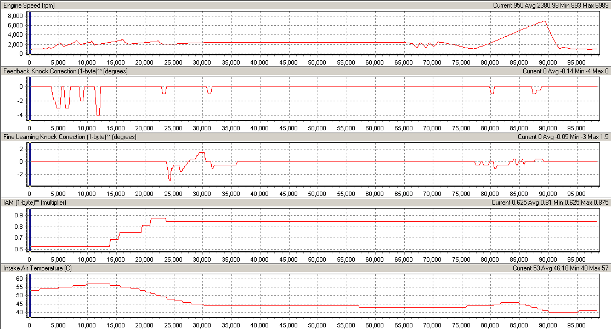The width and height of the screenshot is (611, 329).
Task: Click the 50,000 x-axis label under Engine Speed
Action: (316, 61)
